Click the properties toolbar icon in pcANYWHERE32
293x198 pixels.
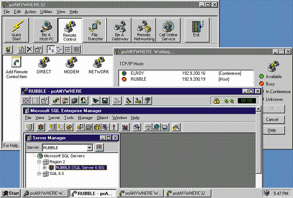[38, 49]
